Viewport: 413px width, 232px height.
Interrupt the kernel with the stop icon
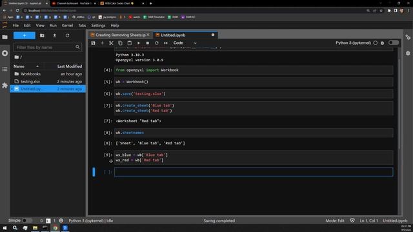(x=148, y=43)
